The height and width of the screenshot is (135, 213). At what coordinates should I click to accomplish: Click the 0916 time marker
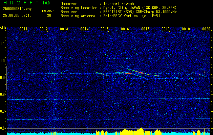point(125,29)
